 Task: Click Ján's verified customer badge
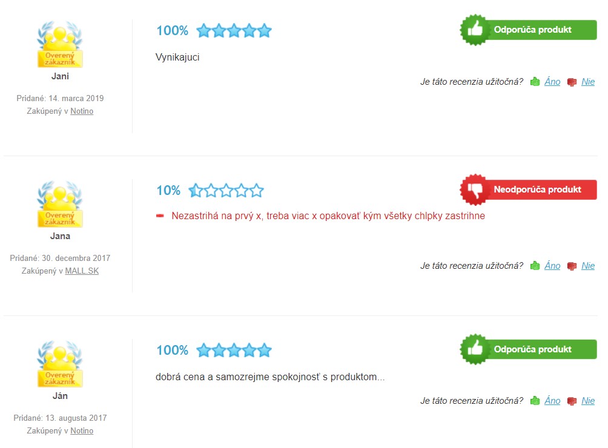[60, 364]
